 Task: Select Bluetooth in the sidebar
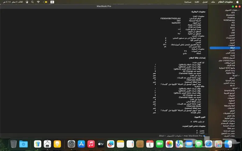pos(230,15)
